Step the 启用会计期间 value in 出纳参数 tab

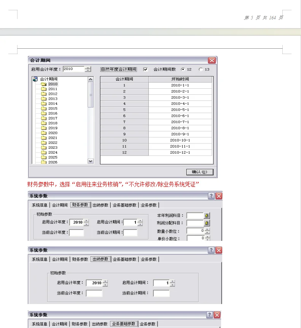point(172,283)
